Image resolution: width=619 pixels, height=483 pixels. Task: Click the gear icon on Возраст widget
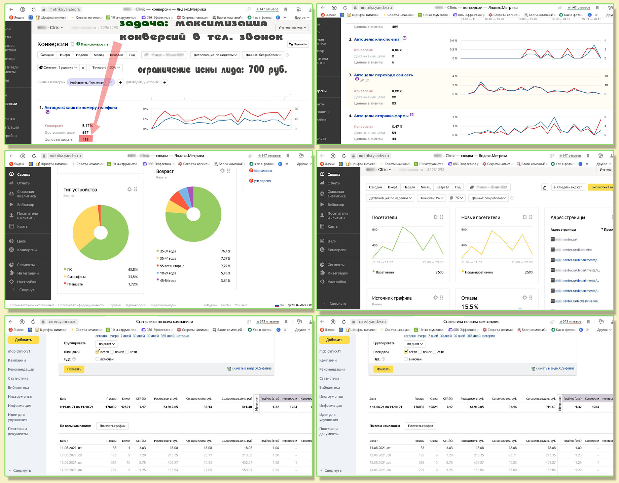222,171
